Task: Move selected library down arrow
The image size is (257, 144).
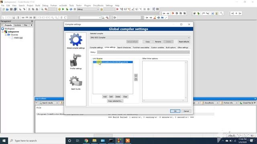Action: tap(136, 79)
